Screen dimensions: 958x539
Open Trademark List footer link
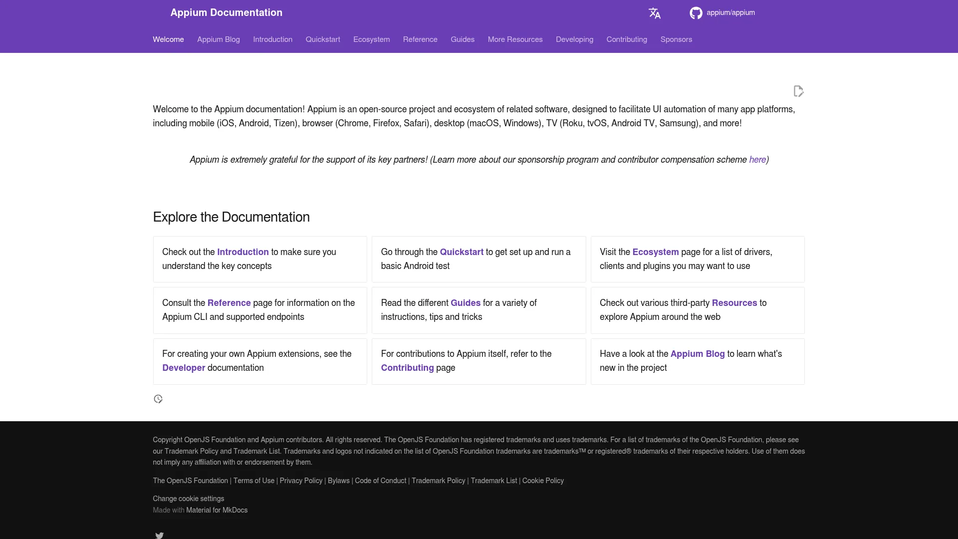click(494, 481)
